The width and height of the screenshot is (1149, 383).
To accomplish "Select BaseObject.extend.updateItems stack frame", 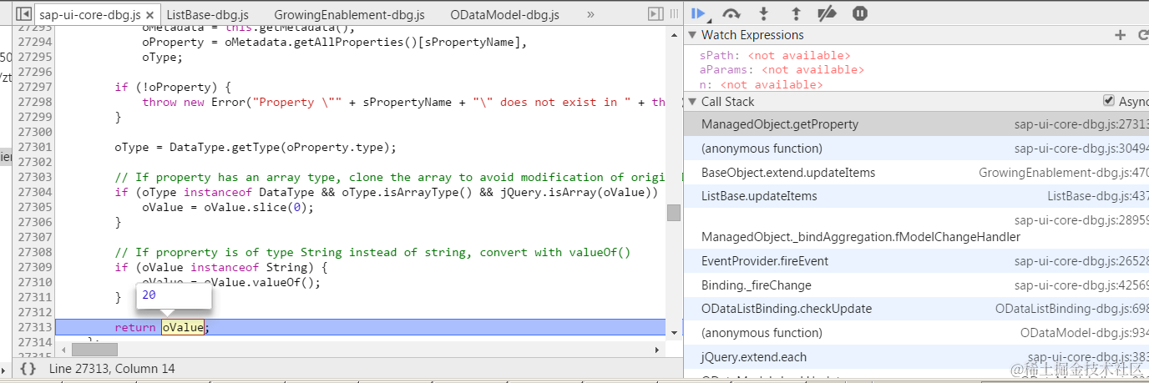I will 916,173.
